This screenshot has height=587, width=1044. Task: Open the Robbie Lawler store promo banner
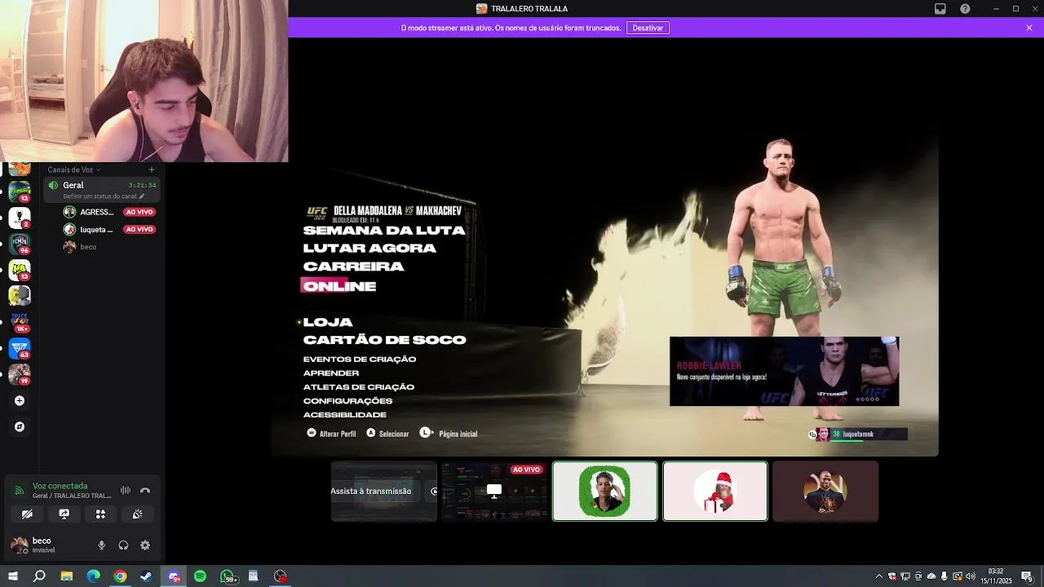pos(784,372)
